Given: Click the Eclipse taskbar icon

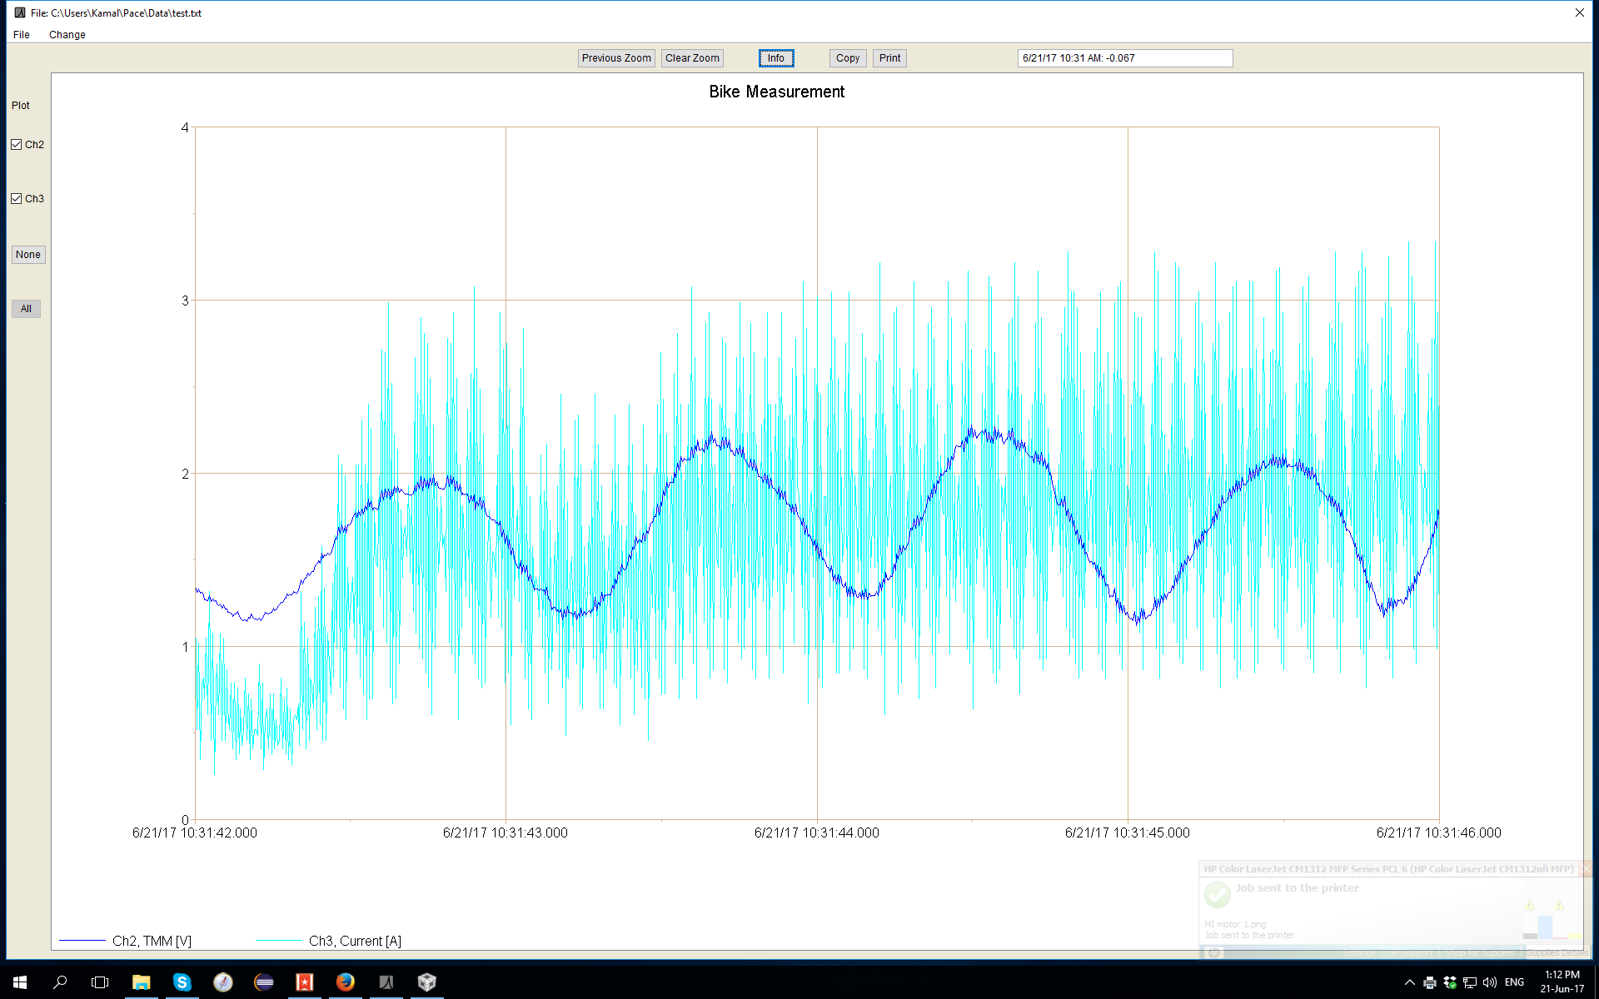Looking at the screenshot, I should [263, 982].
